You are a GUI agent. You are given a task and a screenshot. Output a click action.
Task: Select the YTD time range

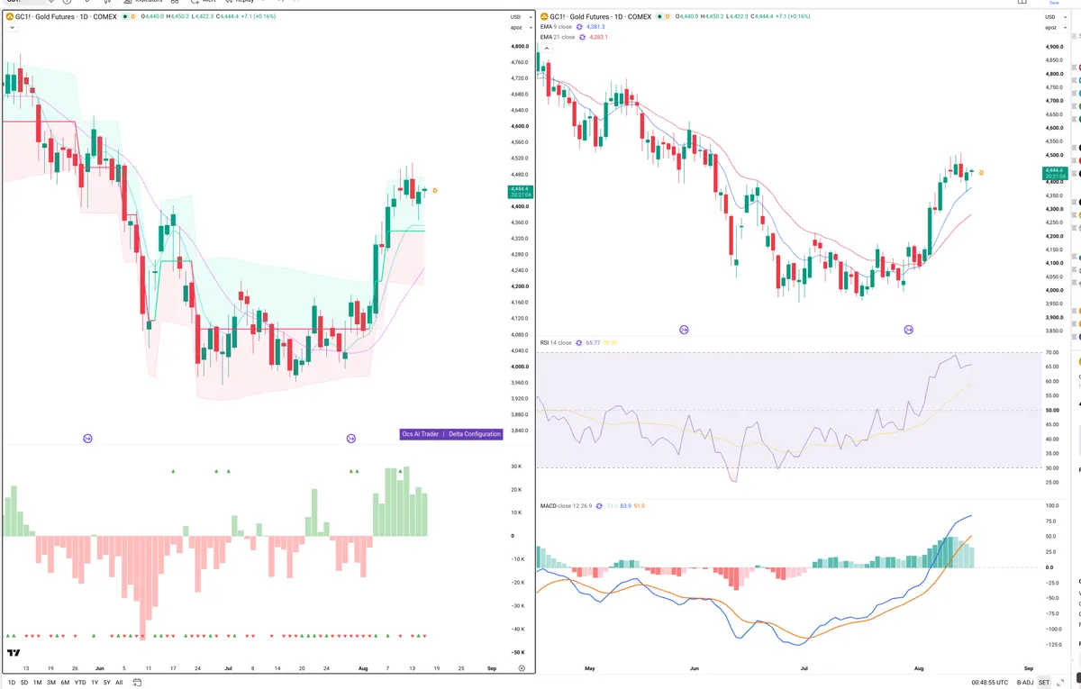click(x=80, y=683)
